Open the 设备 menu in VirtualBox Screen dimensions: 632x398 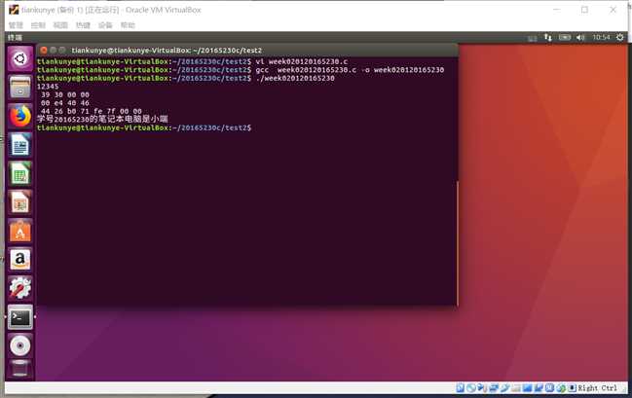pos(105,25)
